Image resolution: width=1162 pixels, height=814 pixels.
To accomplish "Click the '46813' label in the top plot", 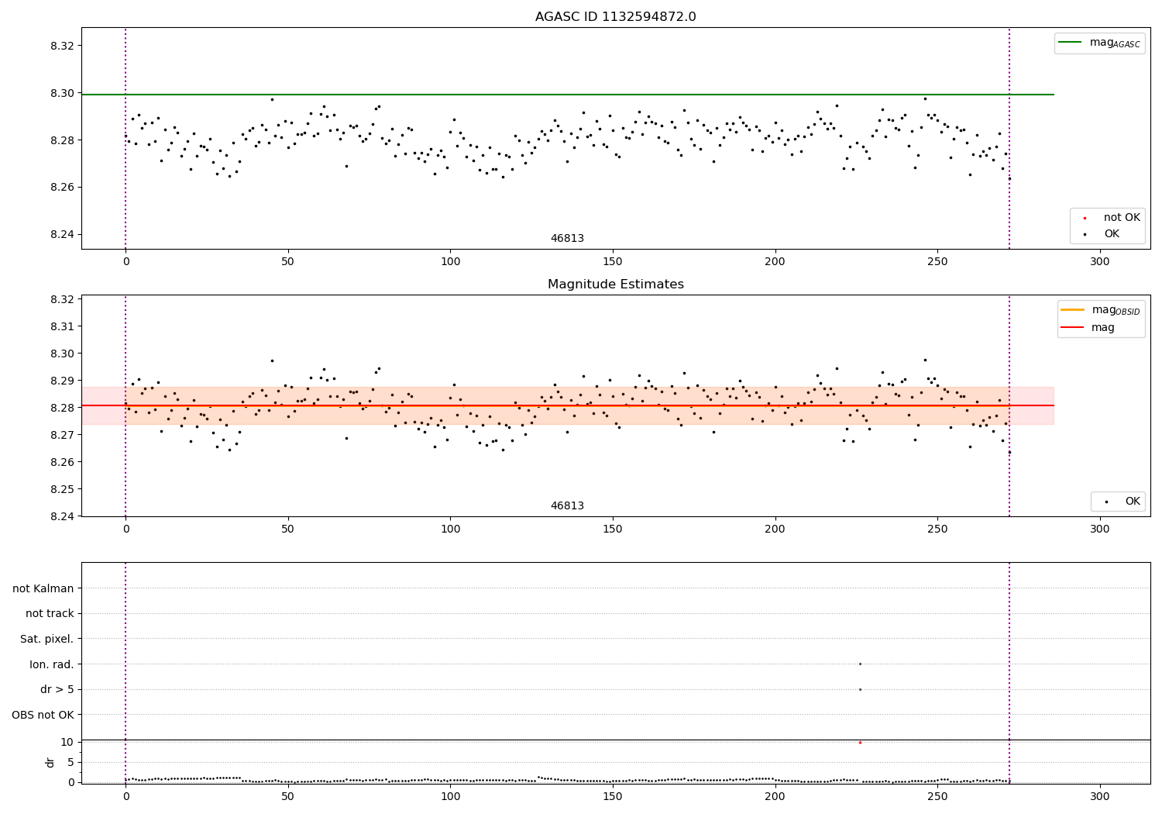I will point(567,239).
